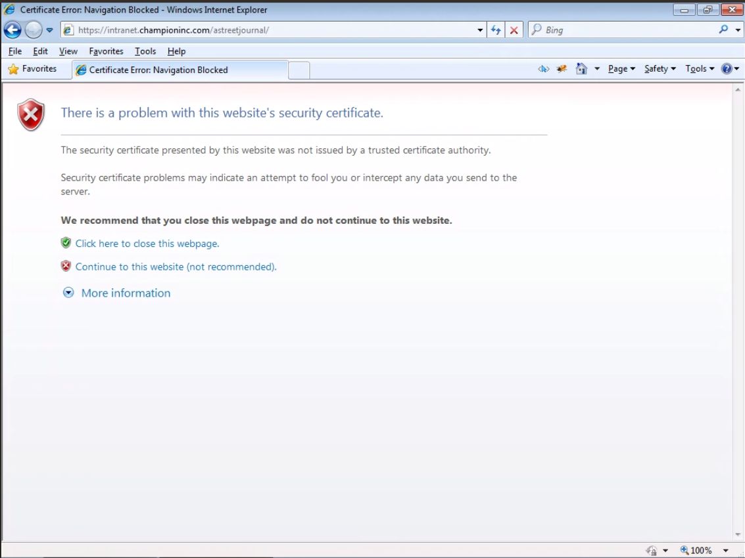Click the page heading about security certificate problem
This screenshot has height=558, width=745.
222,113
